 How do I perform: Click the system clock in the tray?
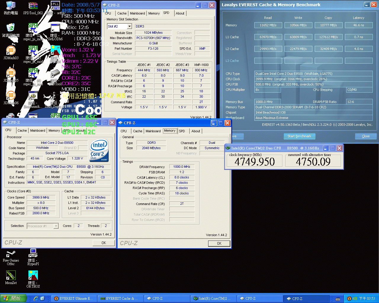tap(367, 299)
